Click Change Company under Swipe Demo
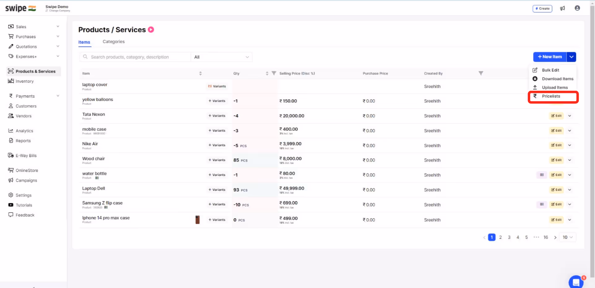Viewport: 595px width, 288px height. tap(58, 11)
